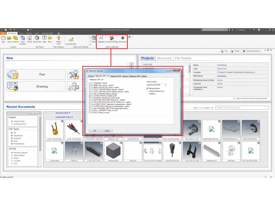Select the All Recent Docs radio button
This screenshot has width=275, height=206.
pos(12,124)
